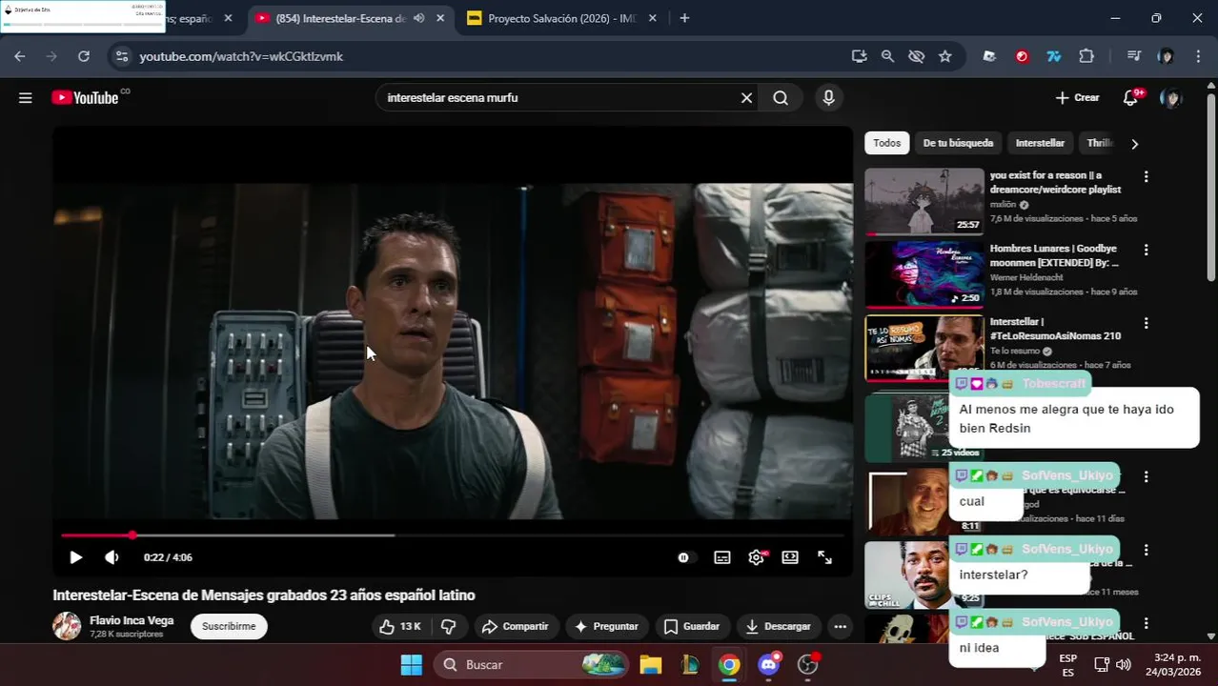Play the video with the play button
The height and width of the screenshot is (686, 1218).
[x=75, y=557]
